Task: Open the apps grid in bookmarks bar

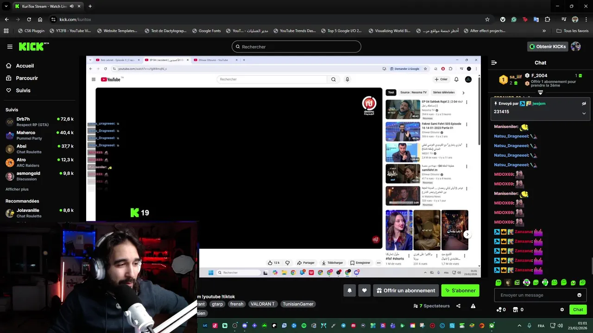Action: point(6,31)
